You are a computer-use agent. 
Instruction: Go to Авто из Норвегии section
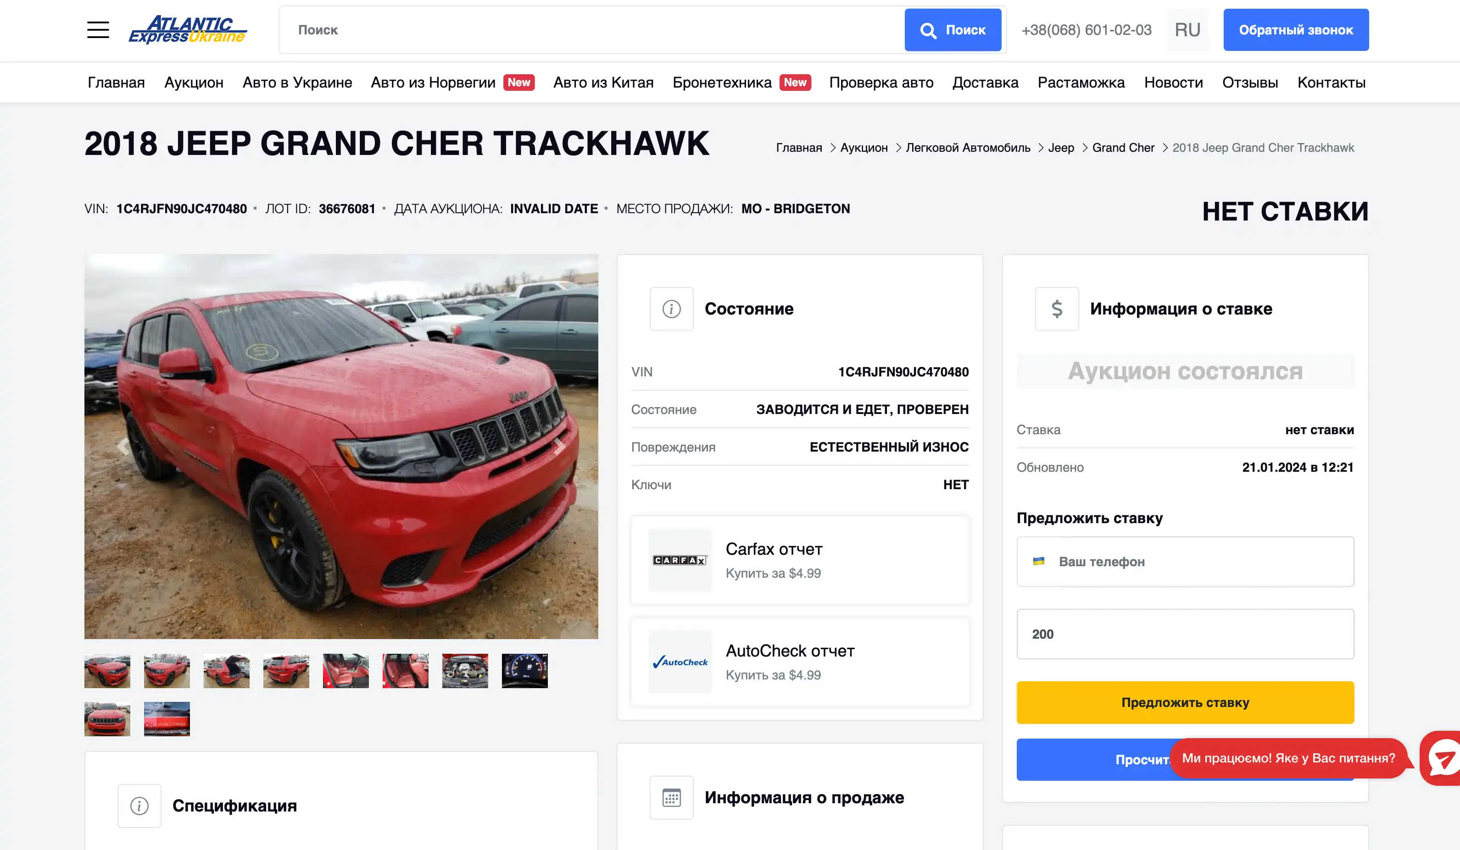click(x=433, y=83)
